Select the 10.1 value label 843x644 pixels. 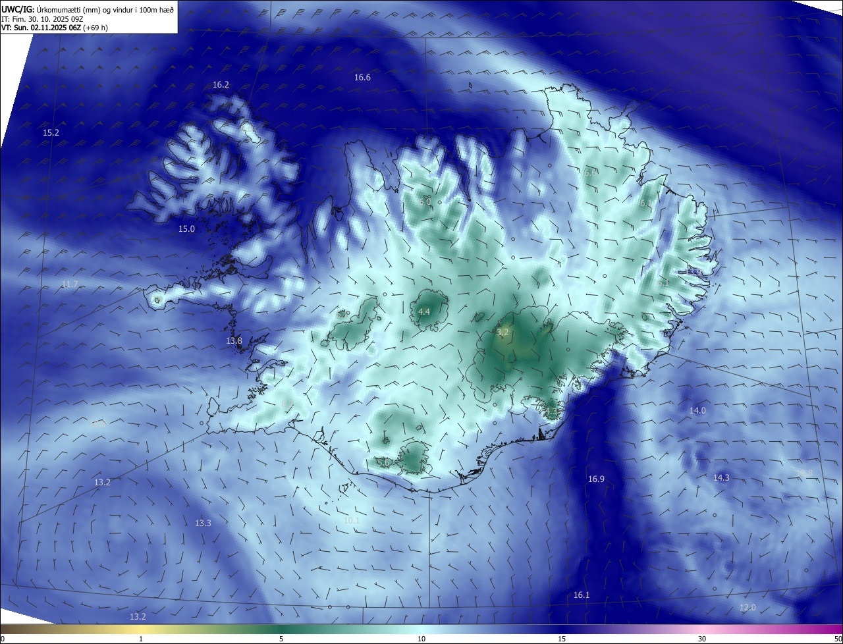[x=352, y=521]
